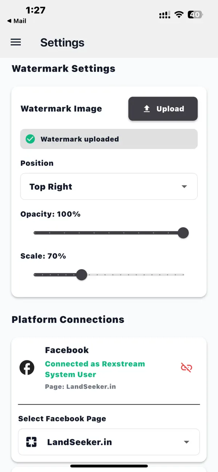Screen dimensions: 218x472
Task: Click the upload icon inside the Upload button
Action: tap(146, 108)
